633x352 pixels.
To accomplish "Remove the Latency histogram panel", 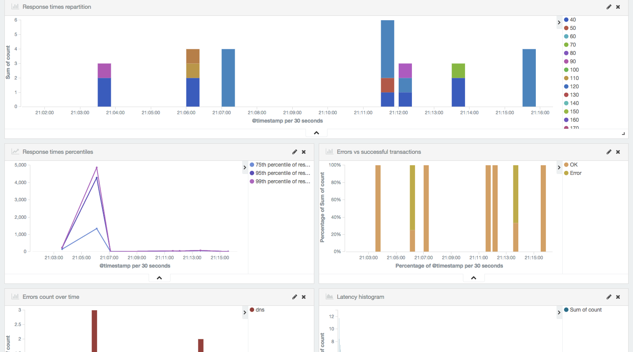I will 618,297.
